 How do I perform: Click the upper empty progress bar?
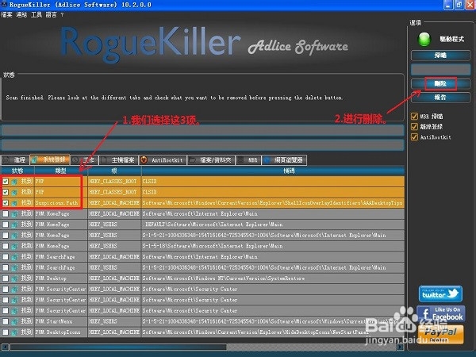pos(202,131)
